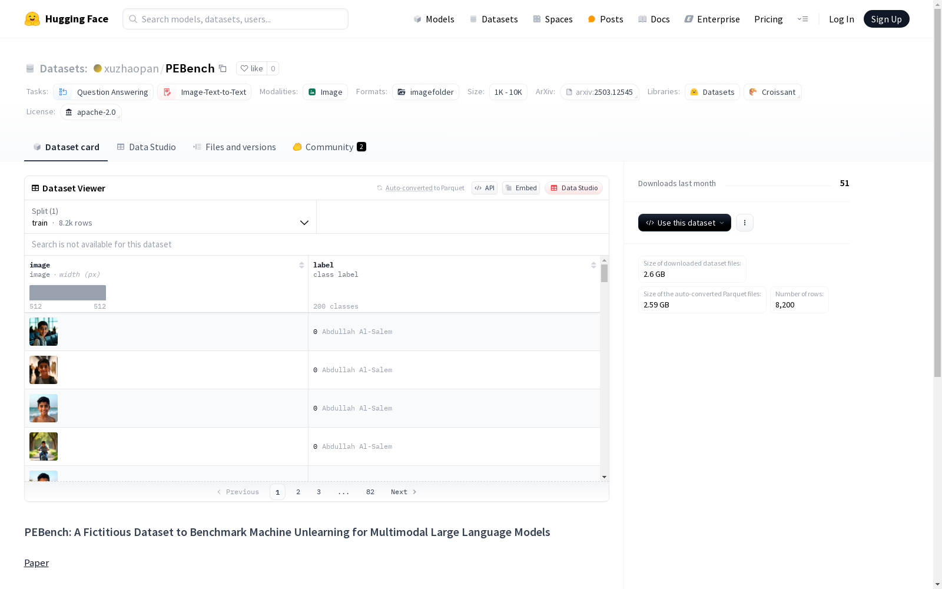The image size is (942, 589).
Task: Go to Models in navigation
Action: (434, 19)
